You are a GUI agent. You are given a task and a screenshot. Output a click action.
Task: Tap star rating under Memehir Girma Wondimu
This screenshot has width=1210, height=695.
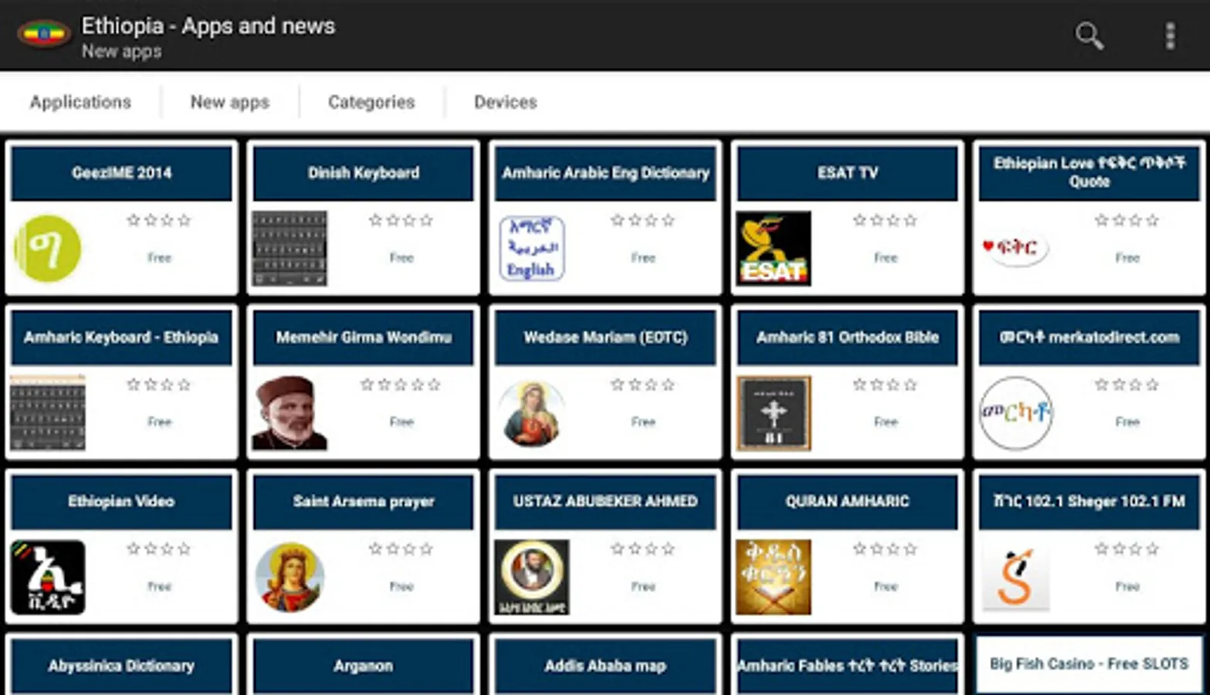pos(401,385)
